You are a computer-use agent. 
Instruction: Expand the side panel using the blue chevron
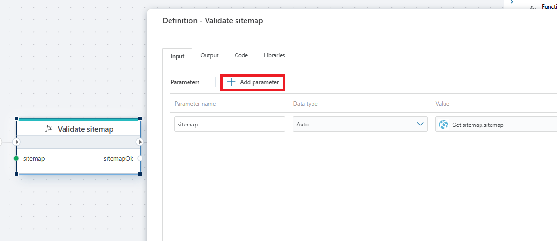pyautogui.click(x=511, y=2)
